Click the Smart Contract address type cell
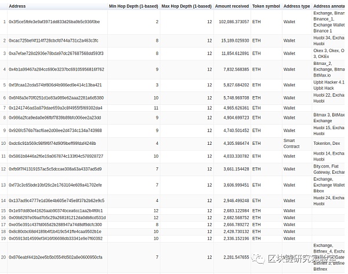The height and width of the screenshot is (274, 348). (291, 144)
